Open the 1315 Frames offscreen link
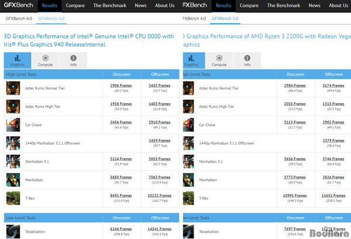 click(333, 104)
